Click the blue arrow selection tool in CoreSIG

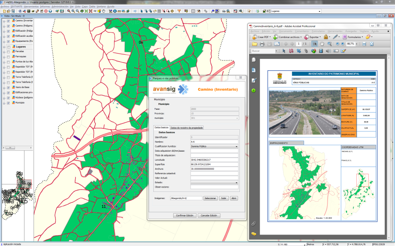[142, 11]
